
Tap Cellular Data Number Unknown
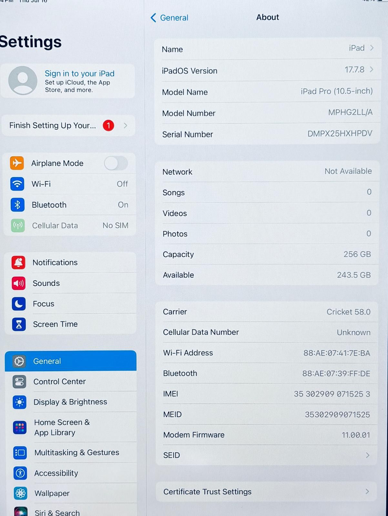[x=353, y=332]
